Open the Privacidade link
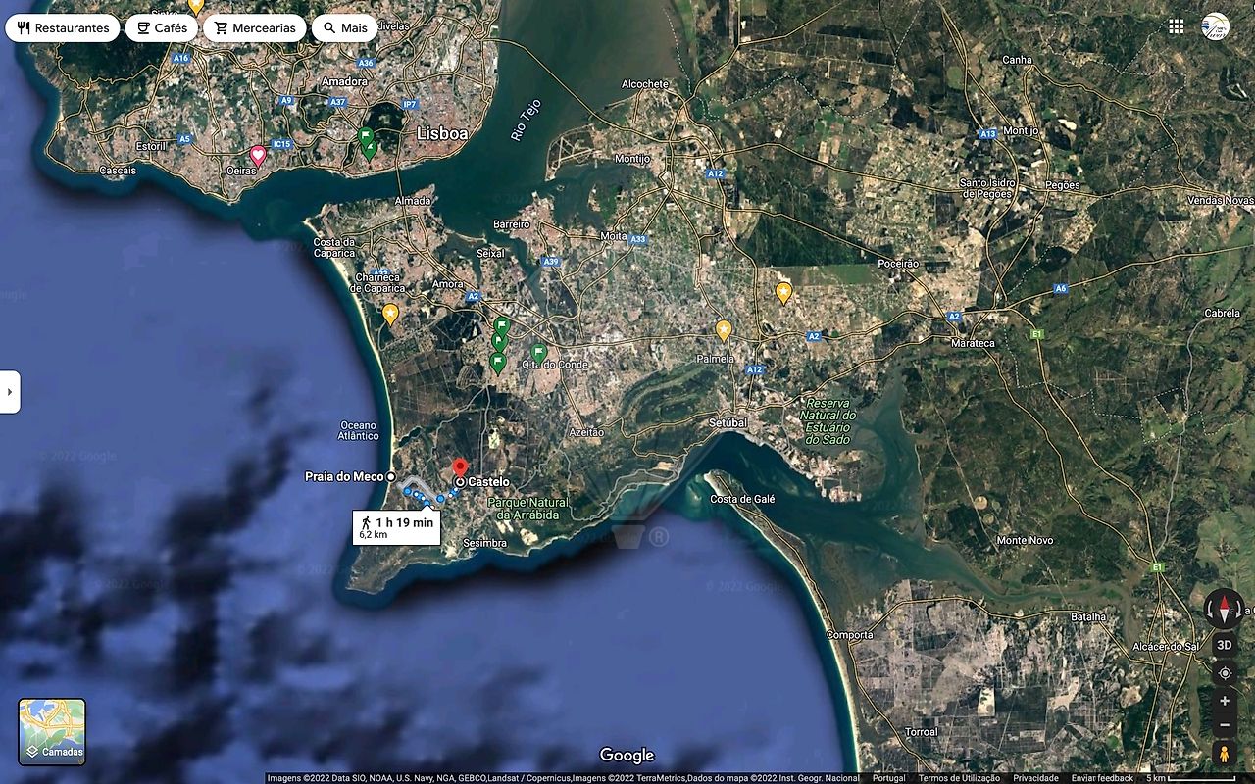The width and height of the screenshot is (1255, 784). (x=1035, y=778)
